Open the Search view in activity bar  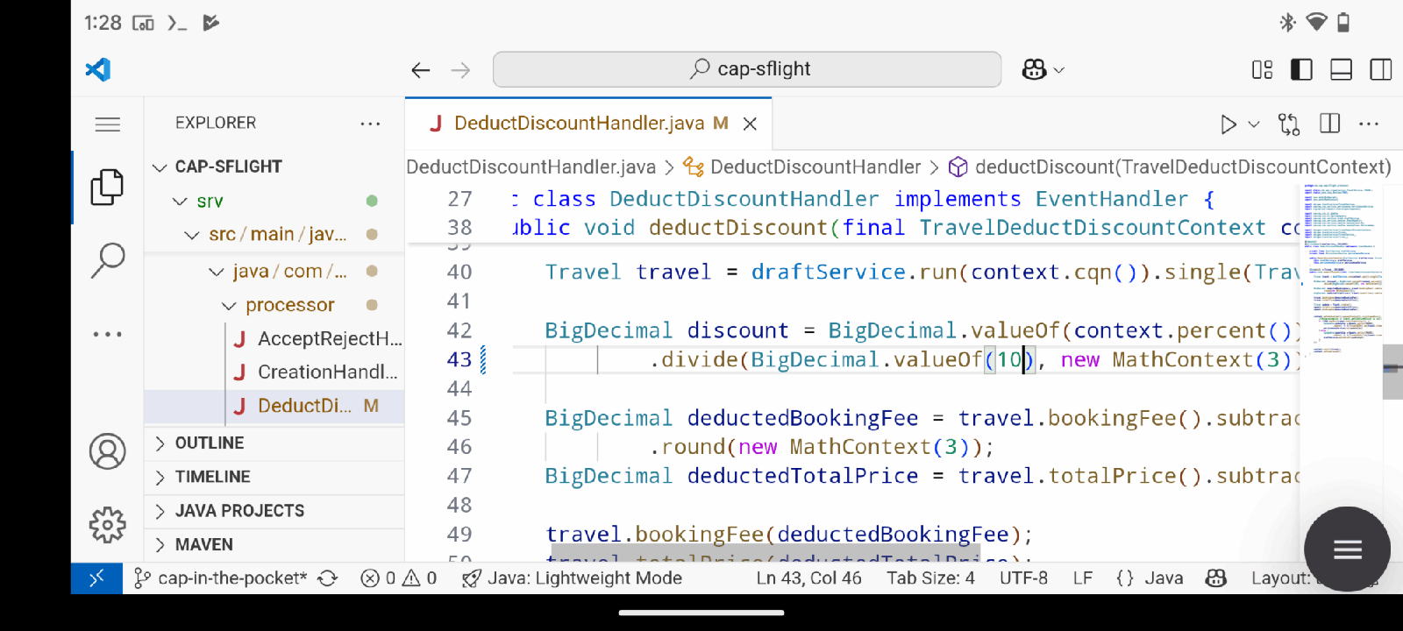point(107,260)
